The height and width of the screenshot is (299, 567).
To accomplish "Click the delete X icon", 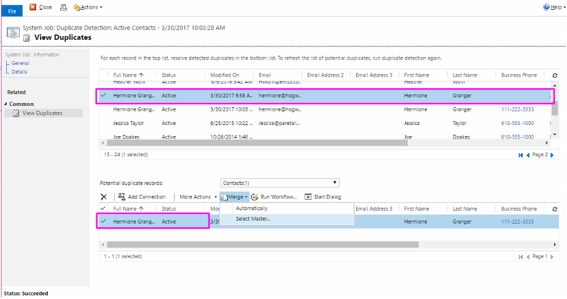I will [x=104, y=197].
